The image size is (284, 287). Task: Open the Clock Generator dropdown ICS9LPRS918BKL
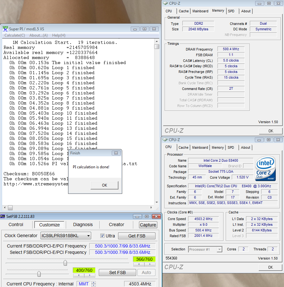(x=66, y=236)
